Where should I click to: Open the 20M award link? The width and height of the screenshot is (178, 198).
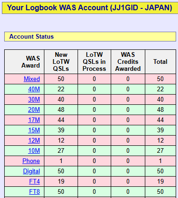(x=34, y=109)
